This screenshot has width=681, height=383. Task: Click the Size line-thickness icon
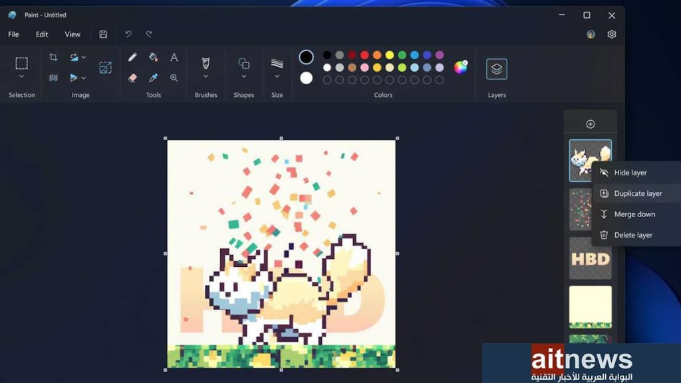277,63
